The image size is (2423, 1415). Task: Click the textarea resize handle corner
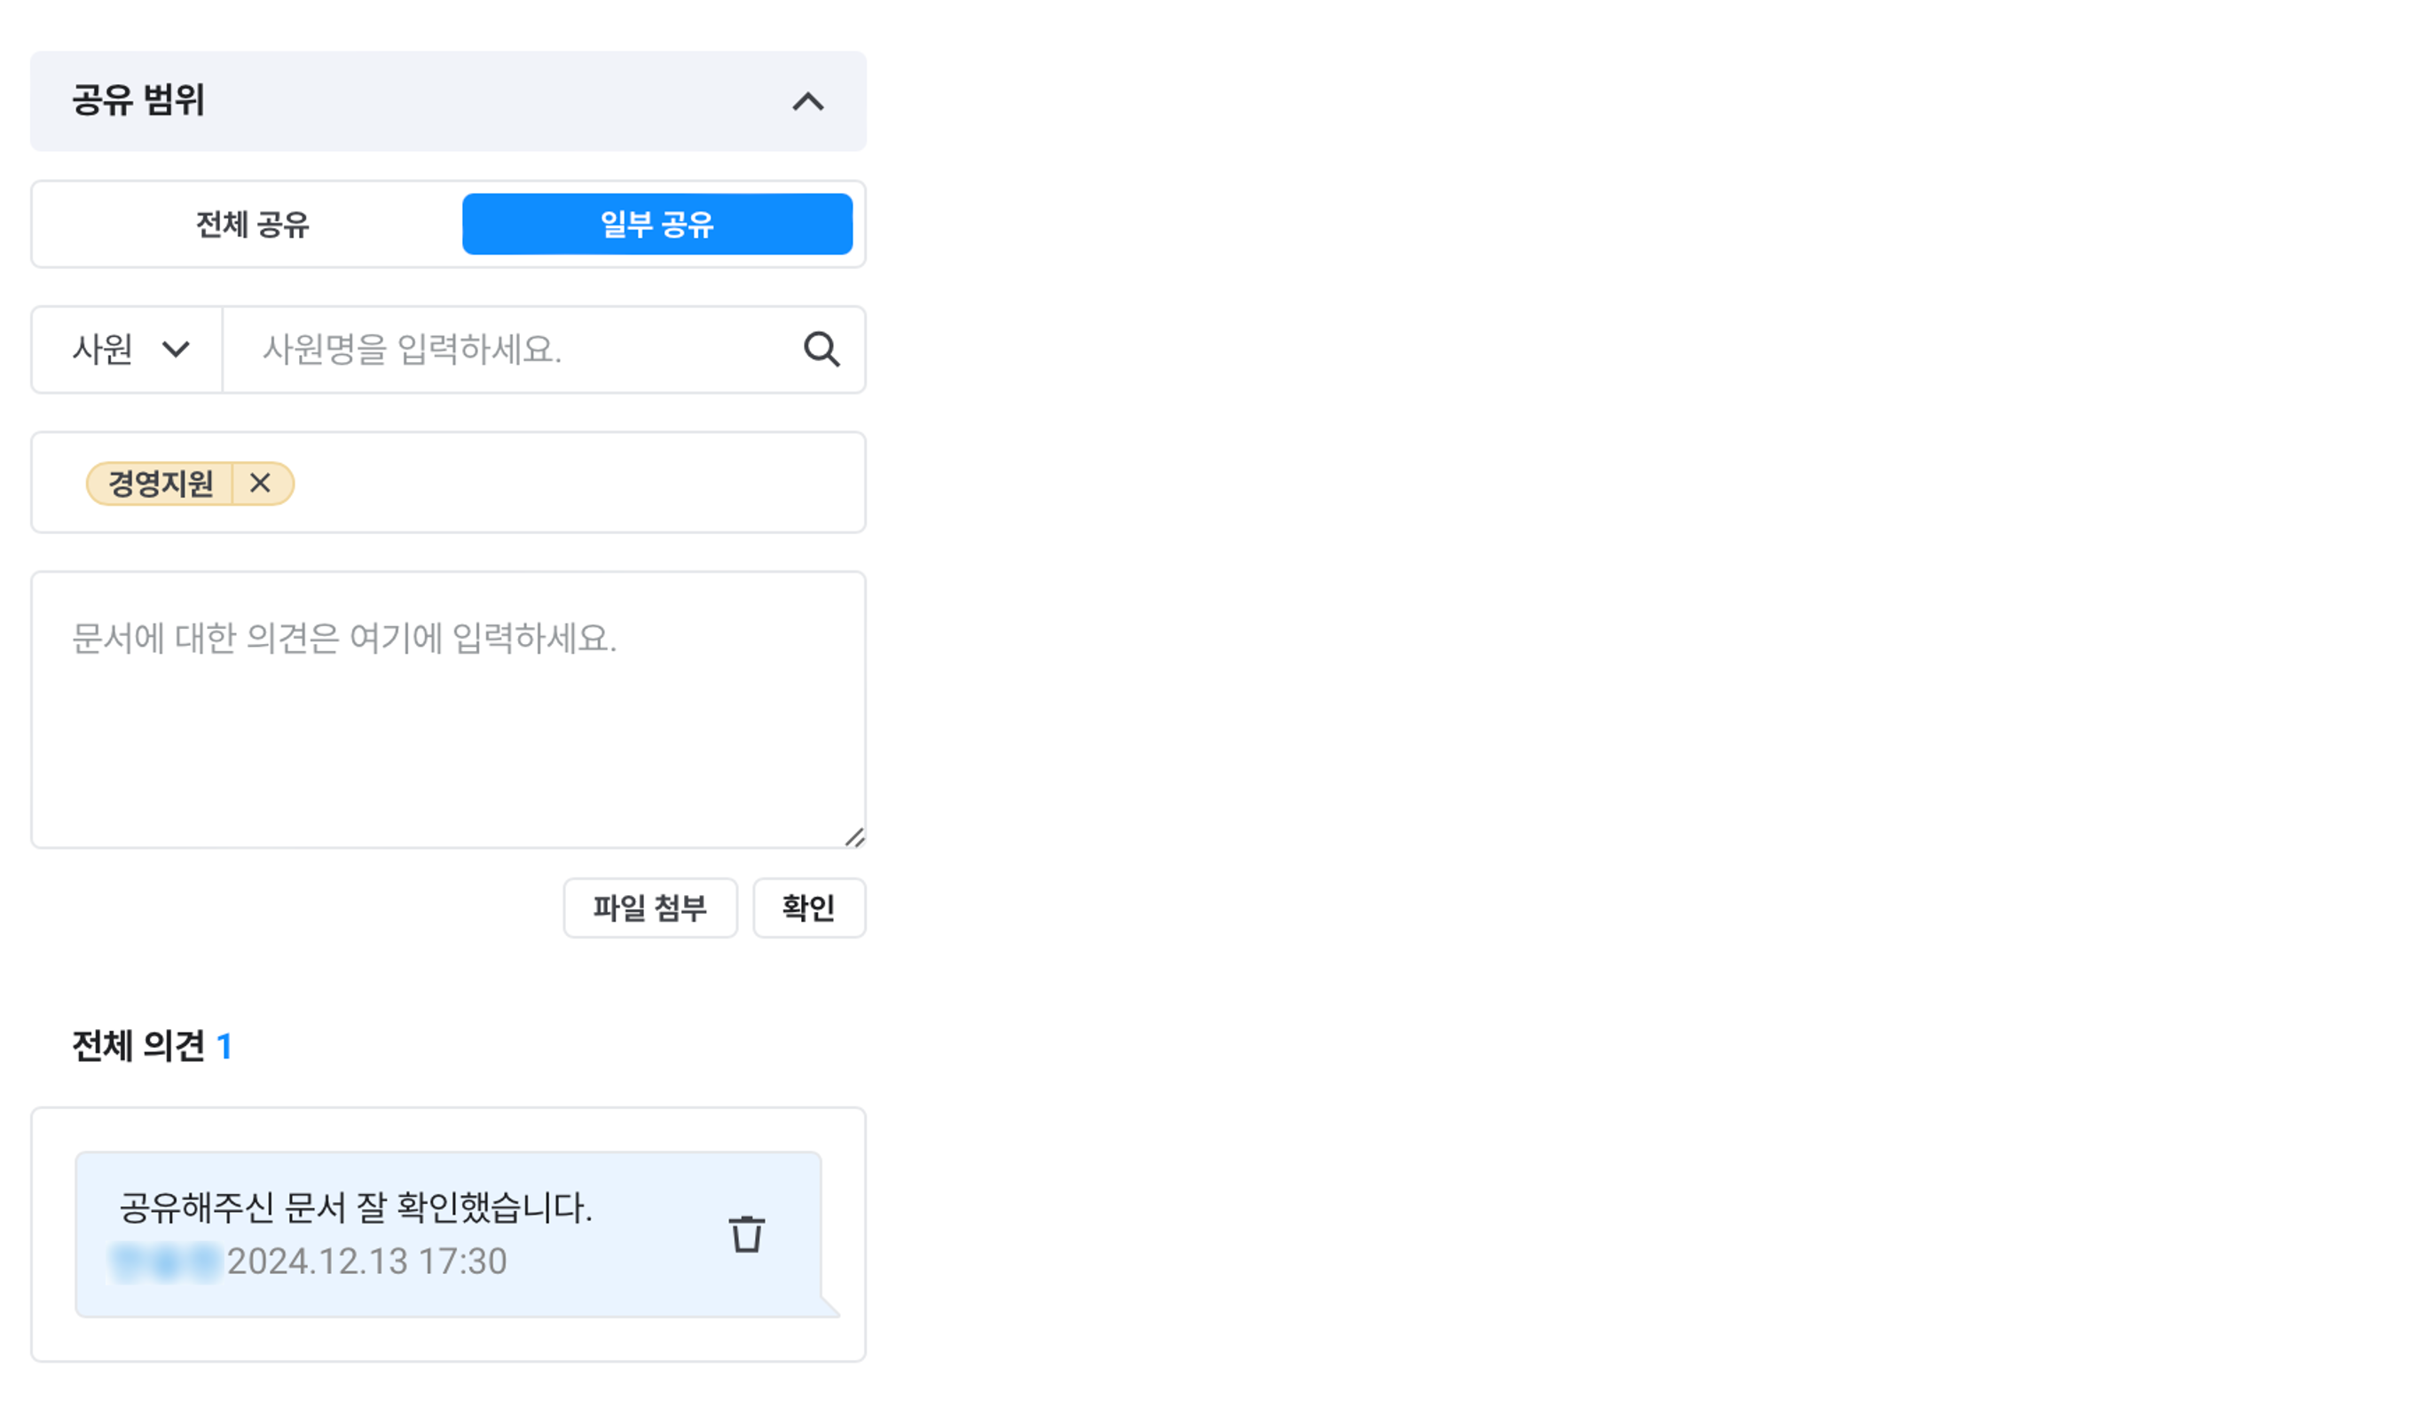(x=854, y=837)
